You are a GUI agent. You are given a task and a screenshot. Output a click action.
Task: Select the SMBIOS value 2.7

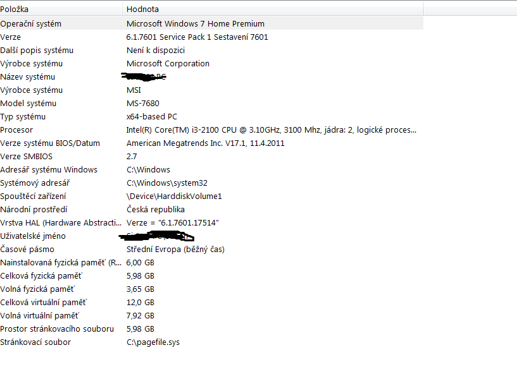coord(132,157)
